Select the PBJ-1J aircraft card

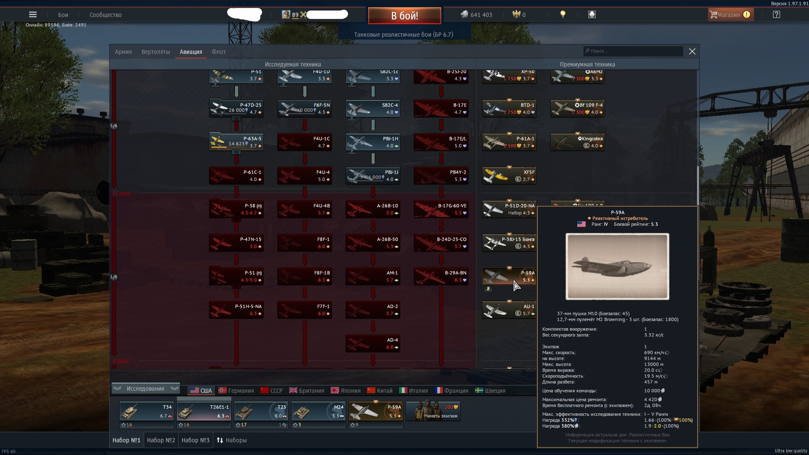[373, 176]
